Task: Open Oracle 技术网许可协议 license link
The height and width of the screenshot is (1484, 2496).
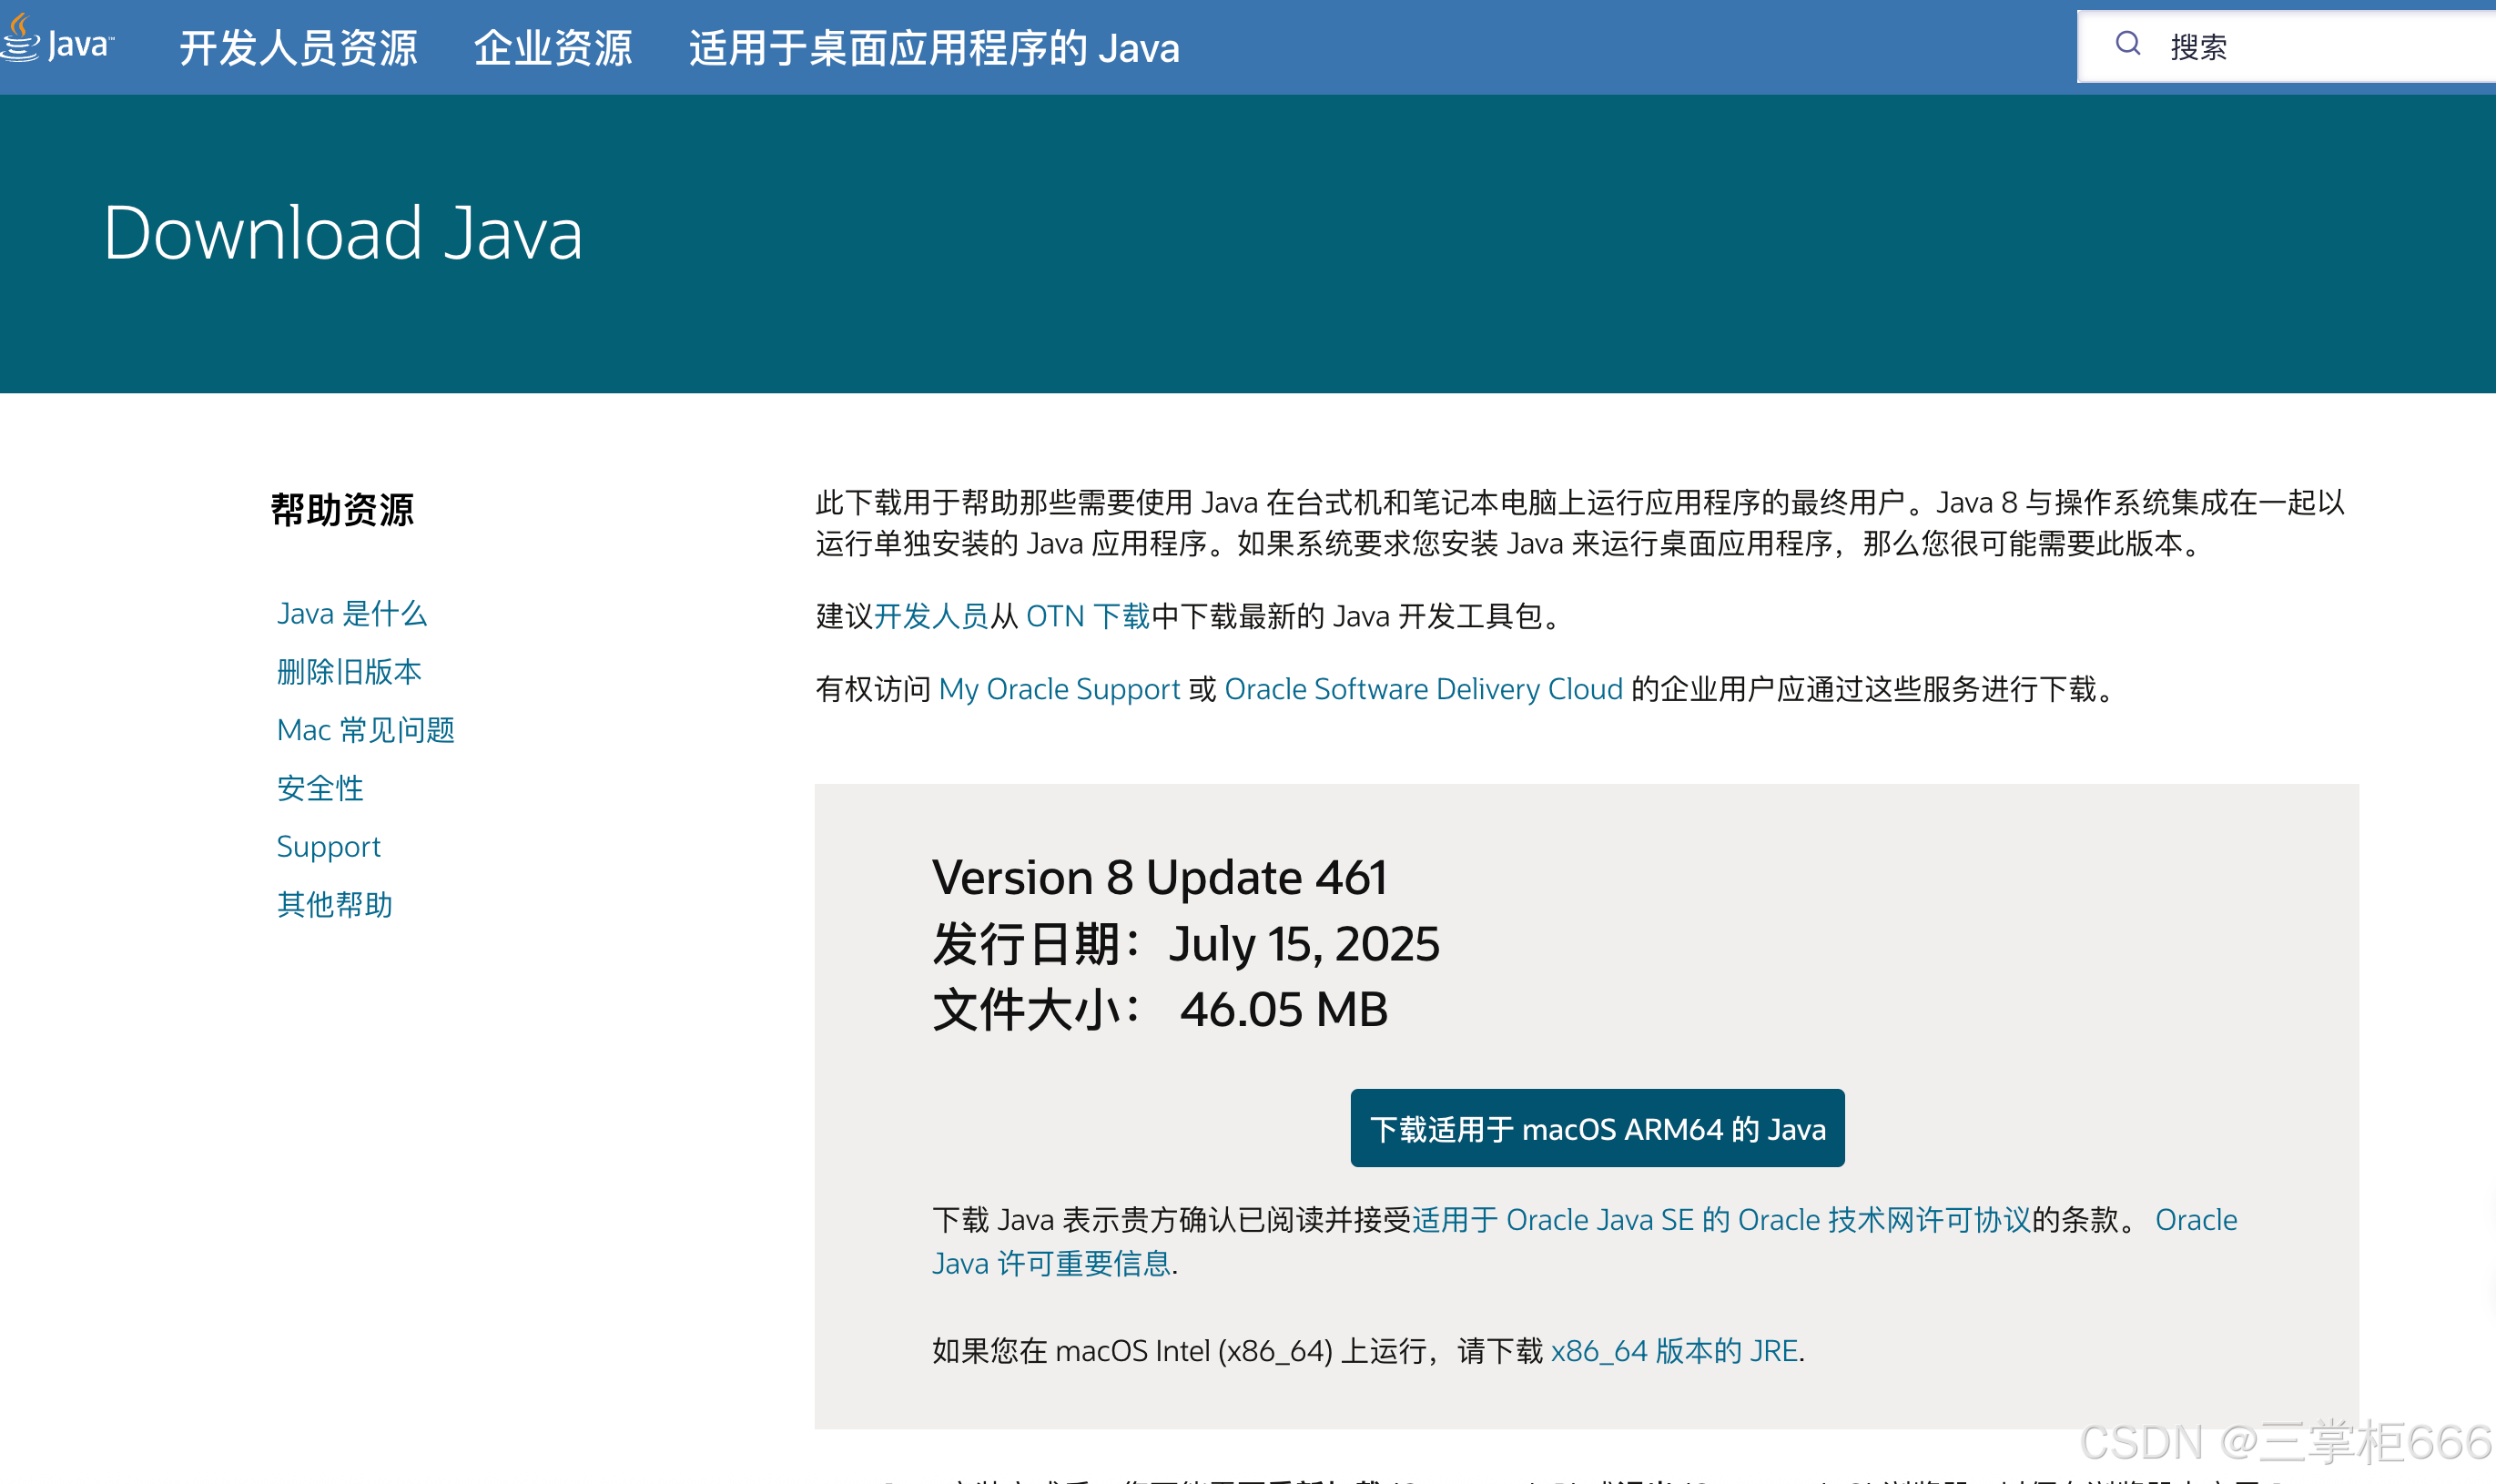Action: (x=1721, y=1220)
